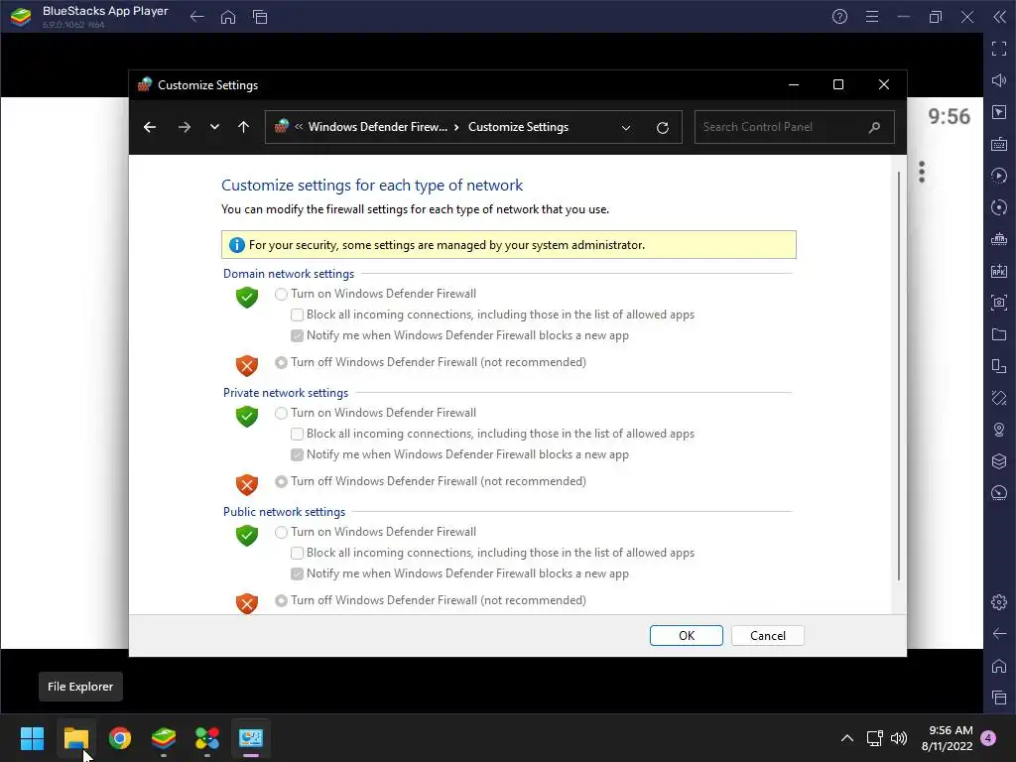Click the location pin icon in sidebar
Viewport: 1016px width, 762px height.
pyautogui.click(x=999, y=430)
